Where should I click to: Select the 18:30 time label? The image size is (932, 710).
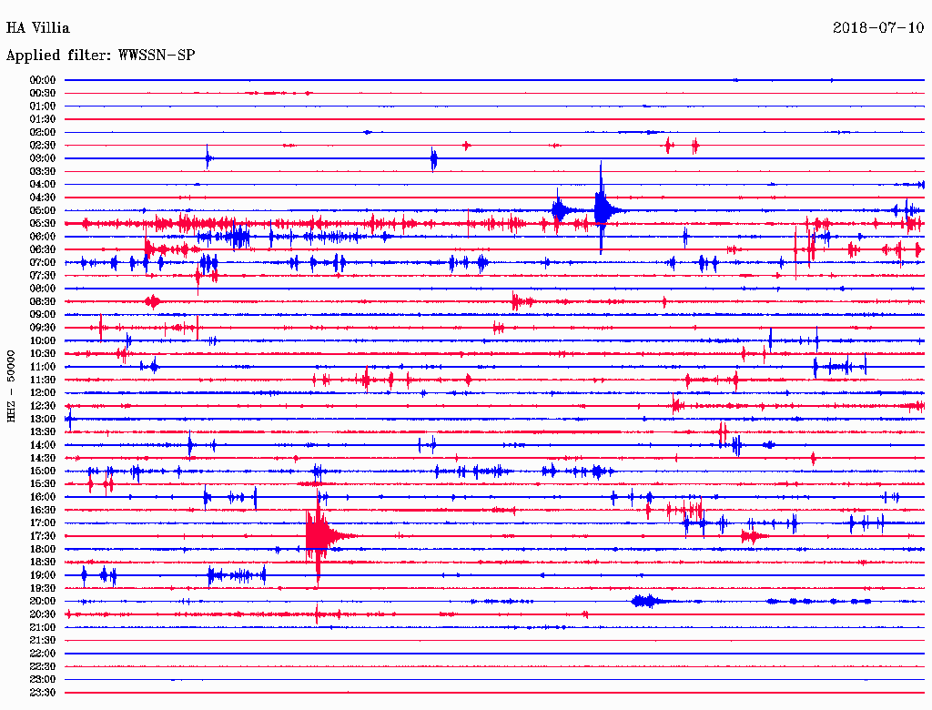coord(43,562)
